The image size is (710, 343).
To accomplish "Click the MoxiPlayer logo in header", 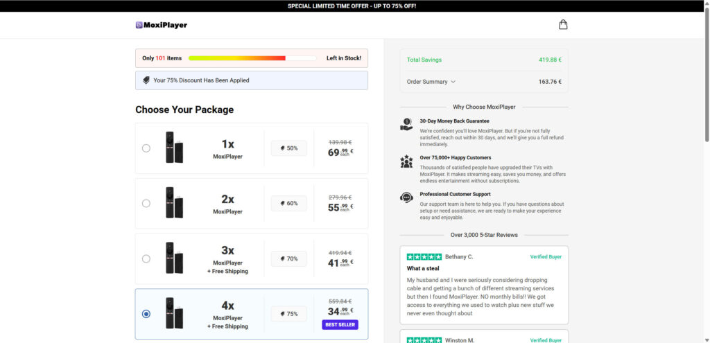I will click(162, 25).
